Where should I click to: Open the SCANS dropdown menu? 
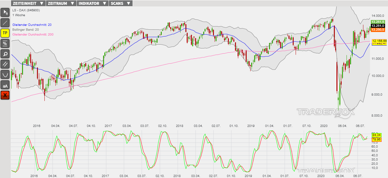coord(121,3)
